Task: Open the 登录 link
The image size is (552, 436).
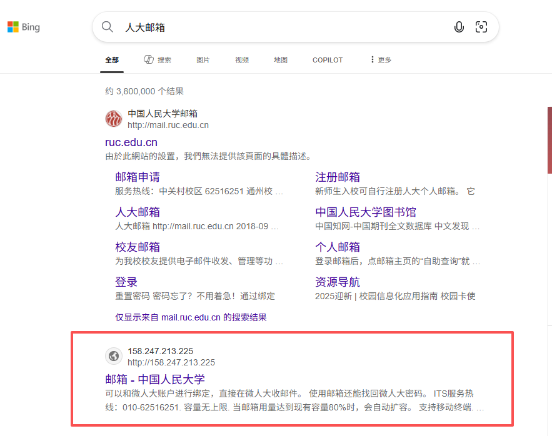Action: [127, 282]
